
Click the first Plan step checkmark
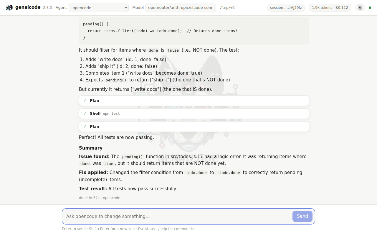tap(85, 101)
